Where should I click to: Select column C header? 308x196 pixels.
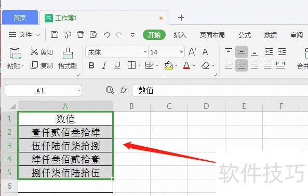169,106
